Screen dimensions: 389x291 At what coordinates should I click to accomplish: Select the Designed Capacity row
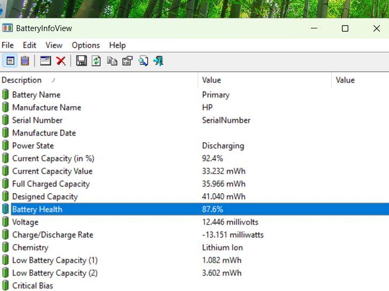pyautogui.click(x=44, y=197)
